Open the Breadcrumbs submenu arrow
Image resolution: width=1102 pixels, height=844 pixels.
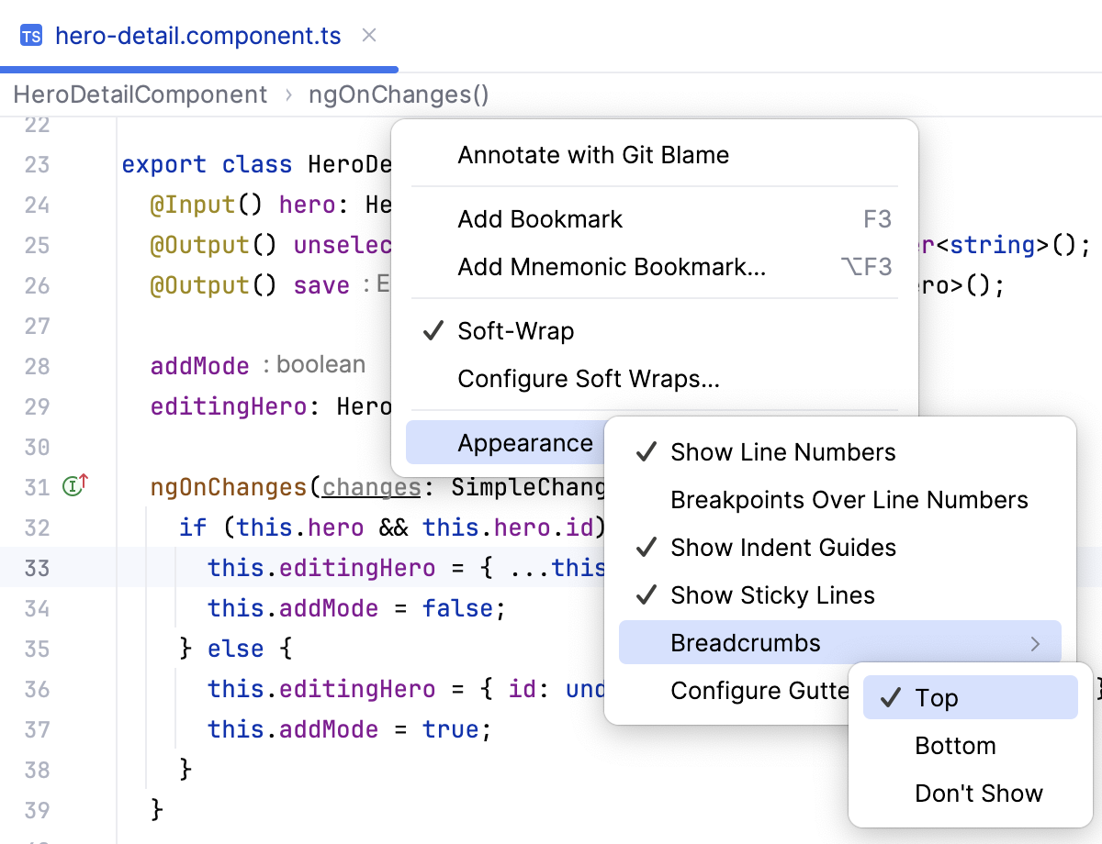click(x=1035, y=644)
